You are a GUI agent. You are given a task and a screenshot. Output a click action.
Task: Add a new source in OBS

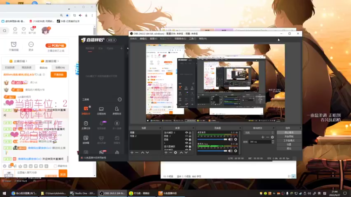click(x=166, y=152)
